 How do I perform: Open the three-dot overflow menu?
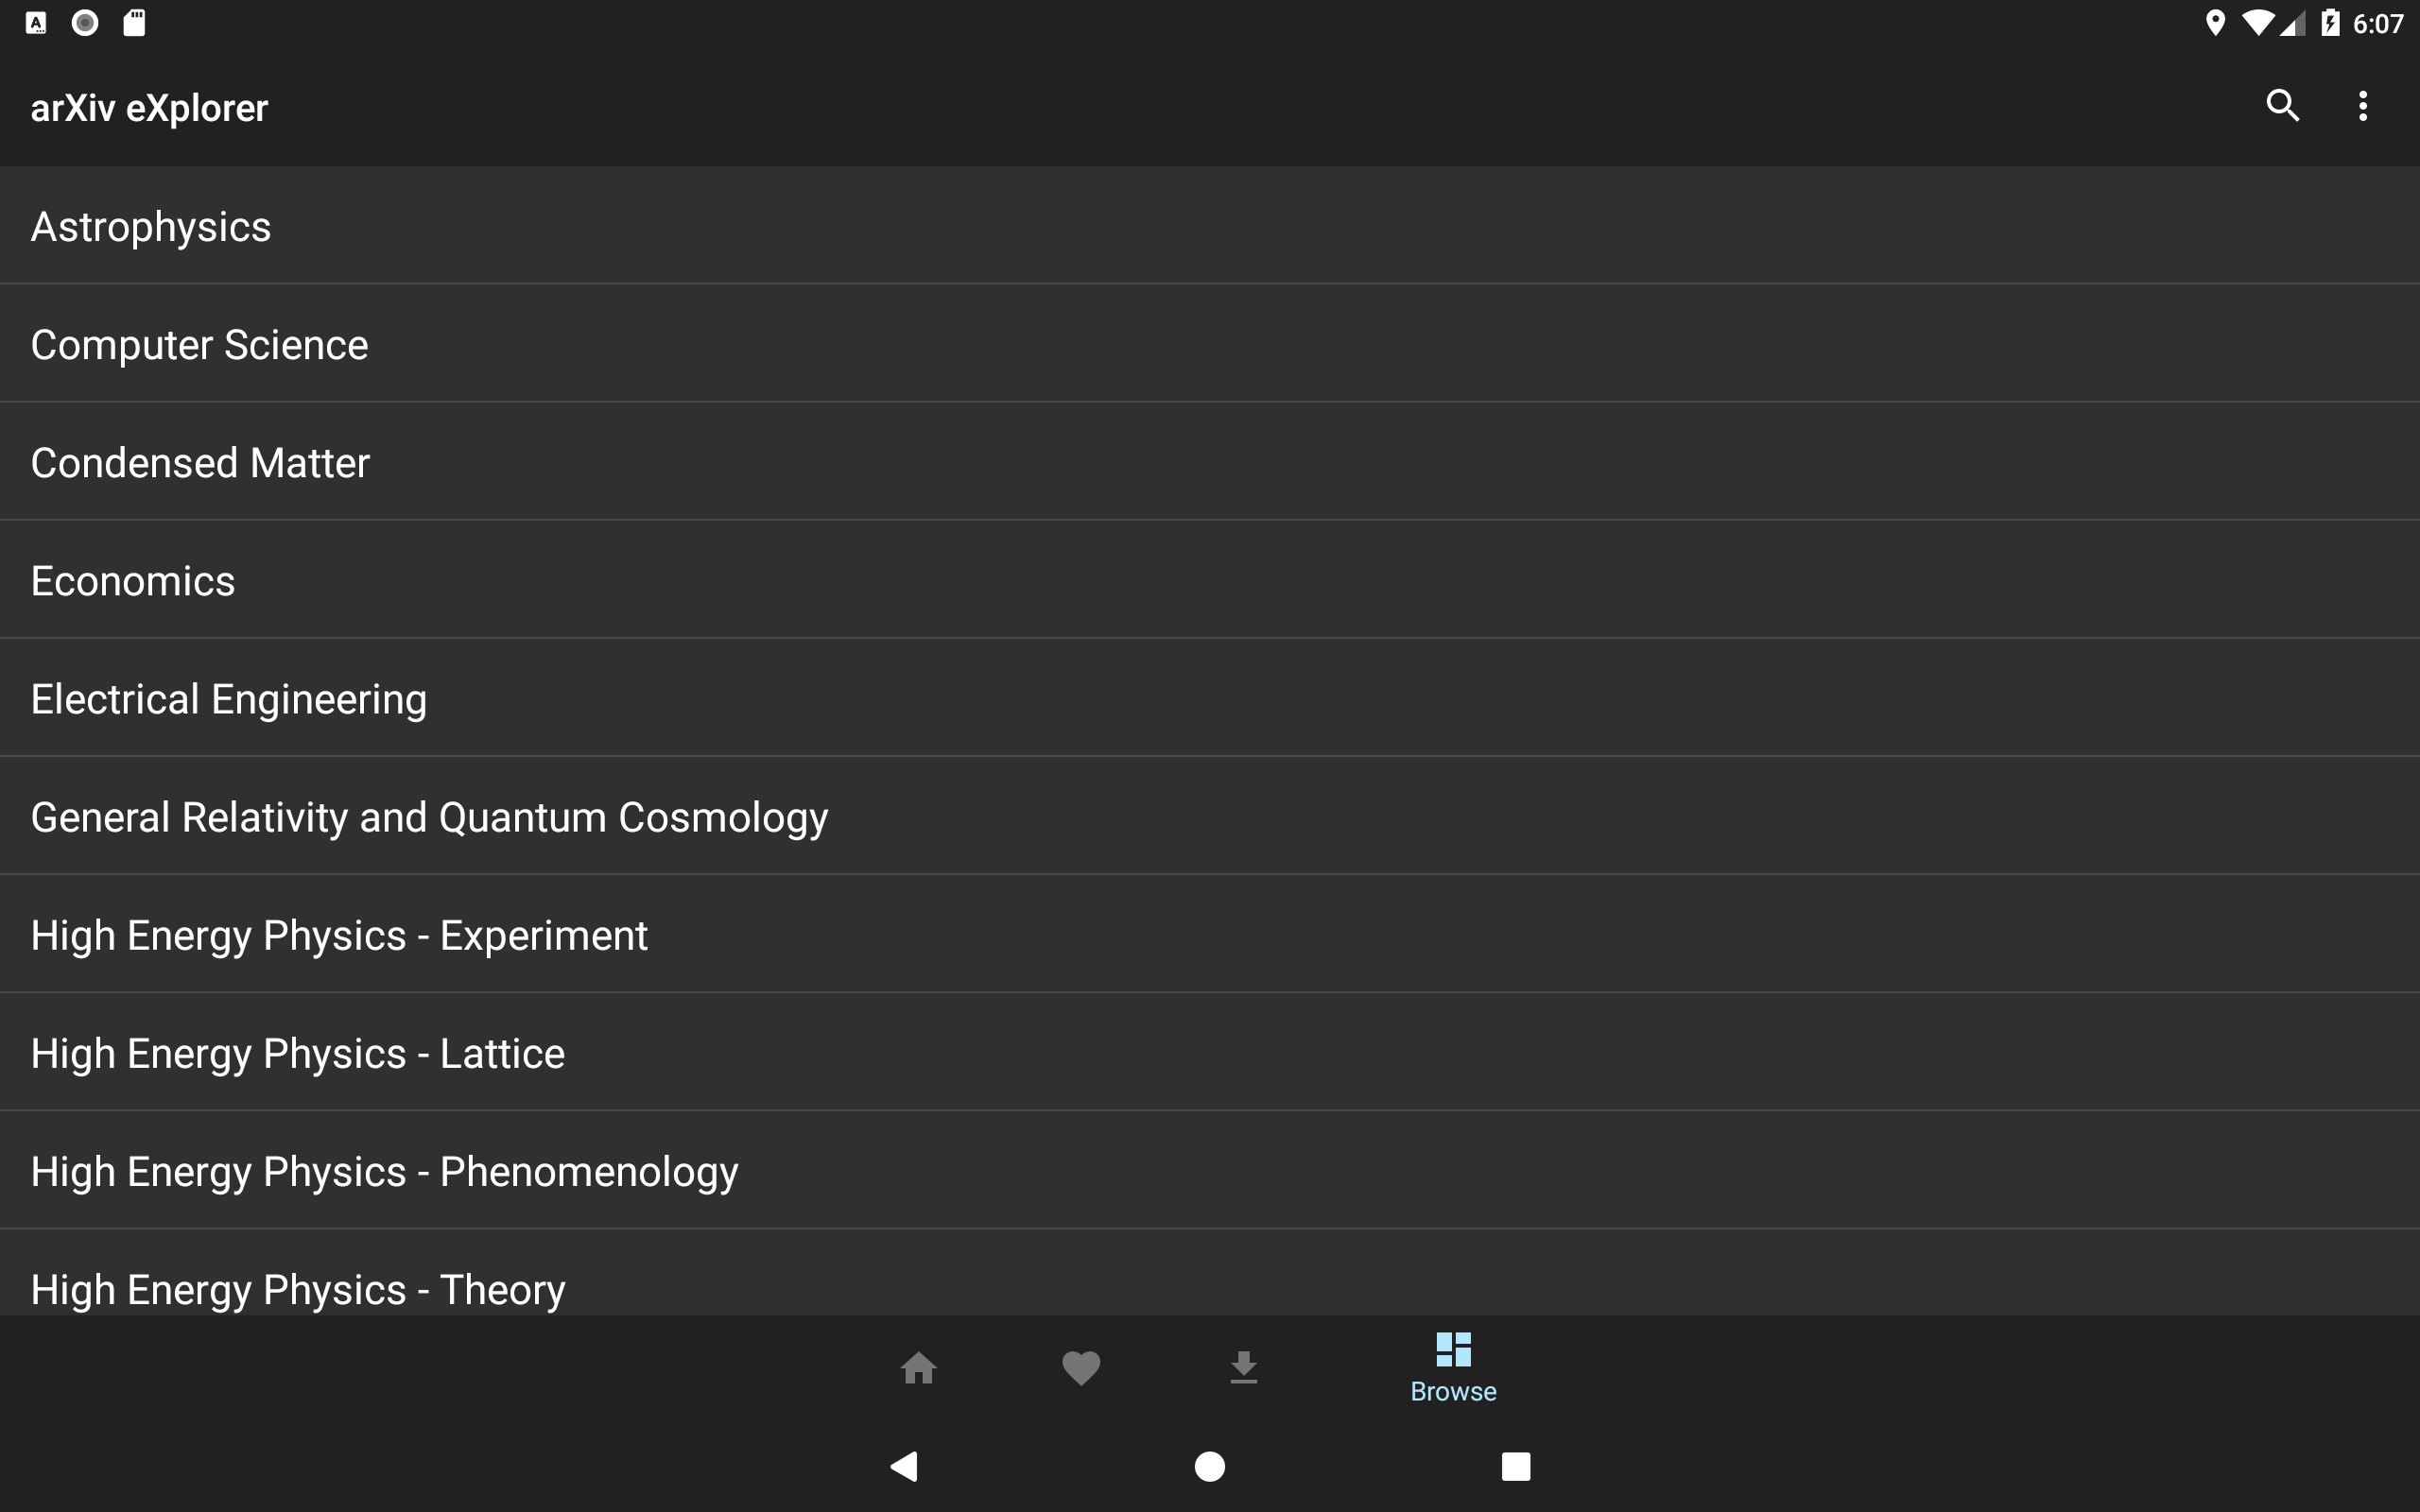click(x=2363, y=106)
